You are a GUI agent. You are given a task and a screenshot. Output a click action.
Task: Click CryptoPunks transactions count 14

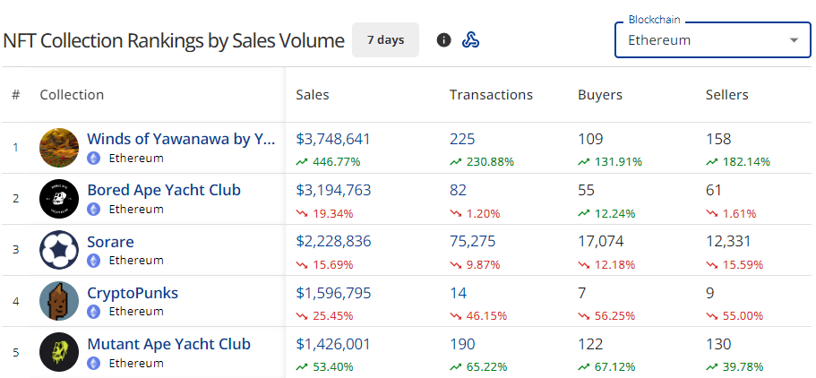[458, 292]
